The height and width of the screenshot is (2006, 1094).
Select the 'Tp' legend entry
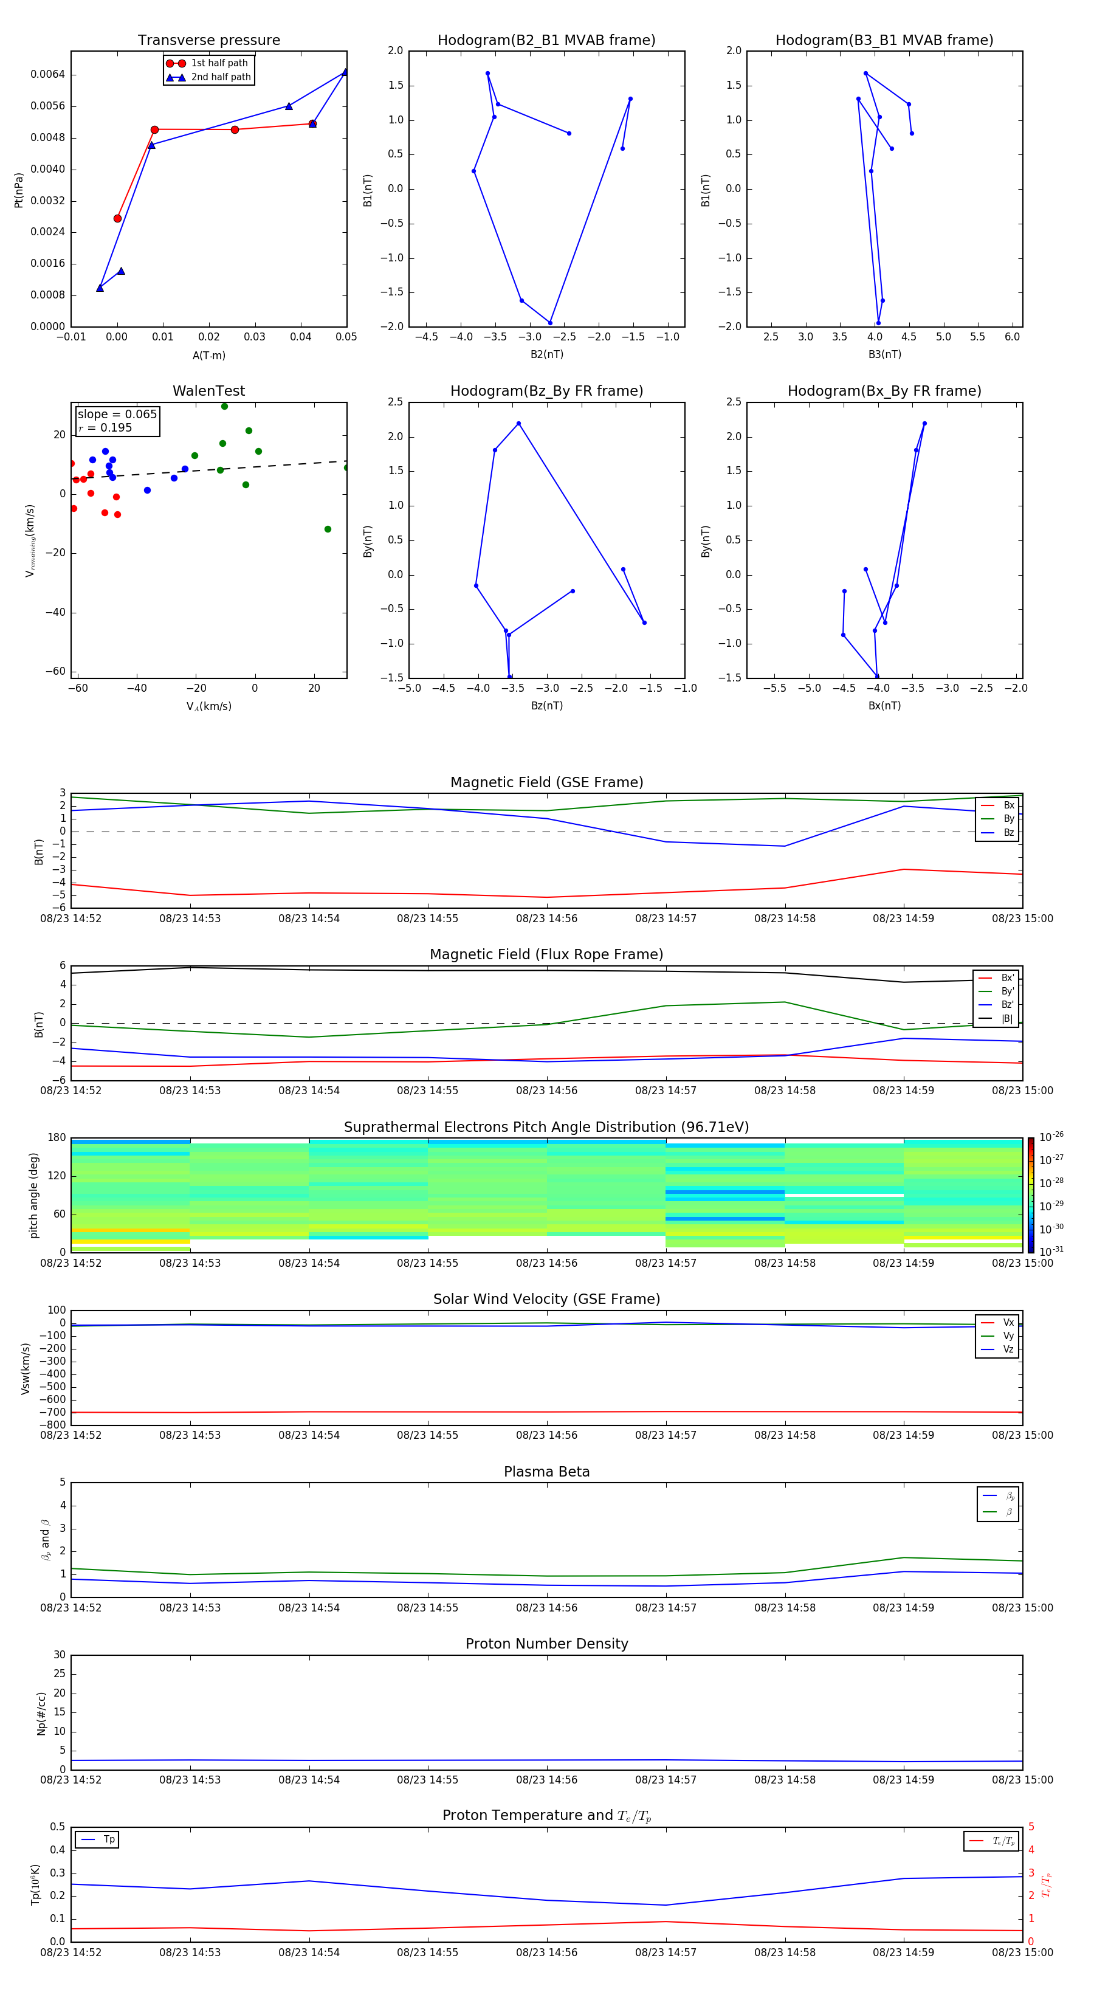(x=97, y=1839)
